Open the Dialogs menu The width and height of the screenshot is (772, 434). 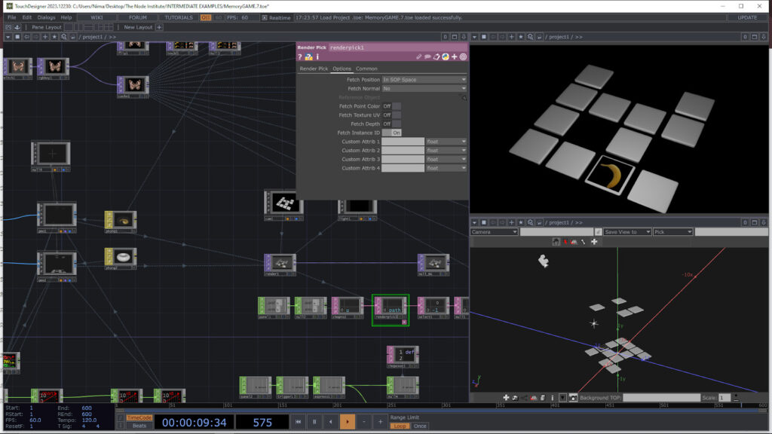(x=45, y=17)
